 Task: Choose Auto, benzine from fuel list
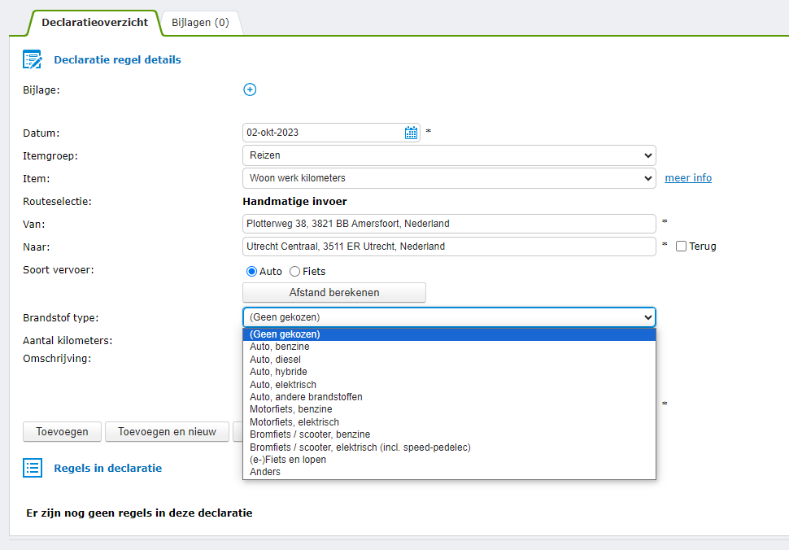280,347
